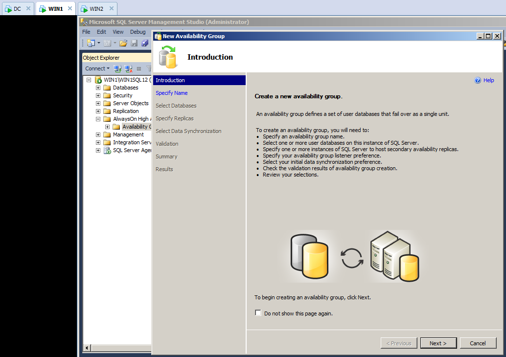The height and width of the screenshot is (357, 506).
Task: Click the Save disk toolbar icon
Action: click(x=134, y=43)
